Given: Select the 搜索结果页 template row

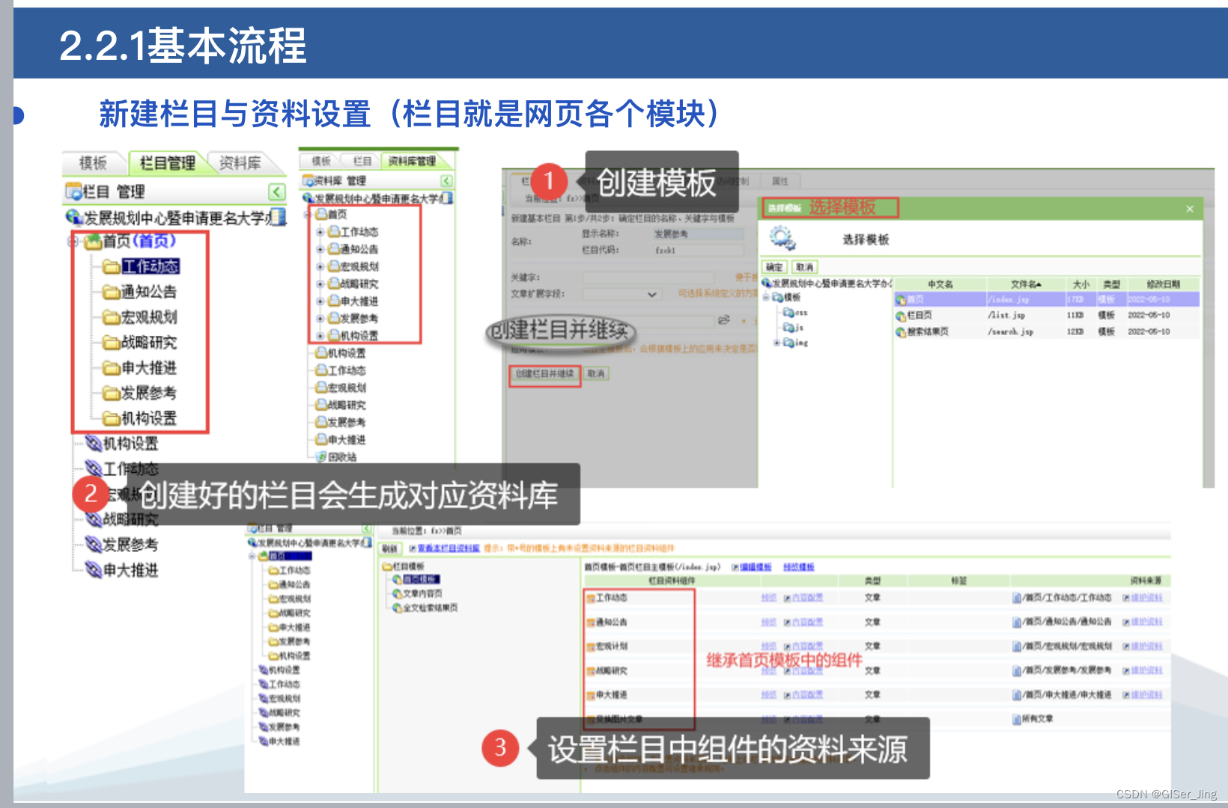Looking at the screenshot, I should click(1046, 331).
